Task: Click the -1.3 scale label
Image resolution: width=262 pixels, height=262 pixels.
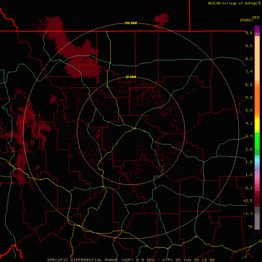Action: [x=248, y=214]
